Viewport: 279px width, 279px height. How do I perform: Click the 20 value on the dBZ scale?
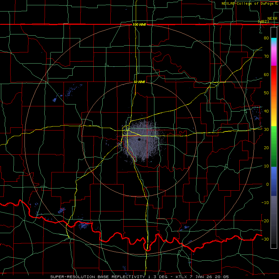coord(266,148)
